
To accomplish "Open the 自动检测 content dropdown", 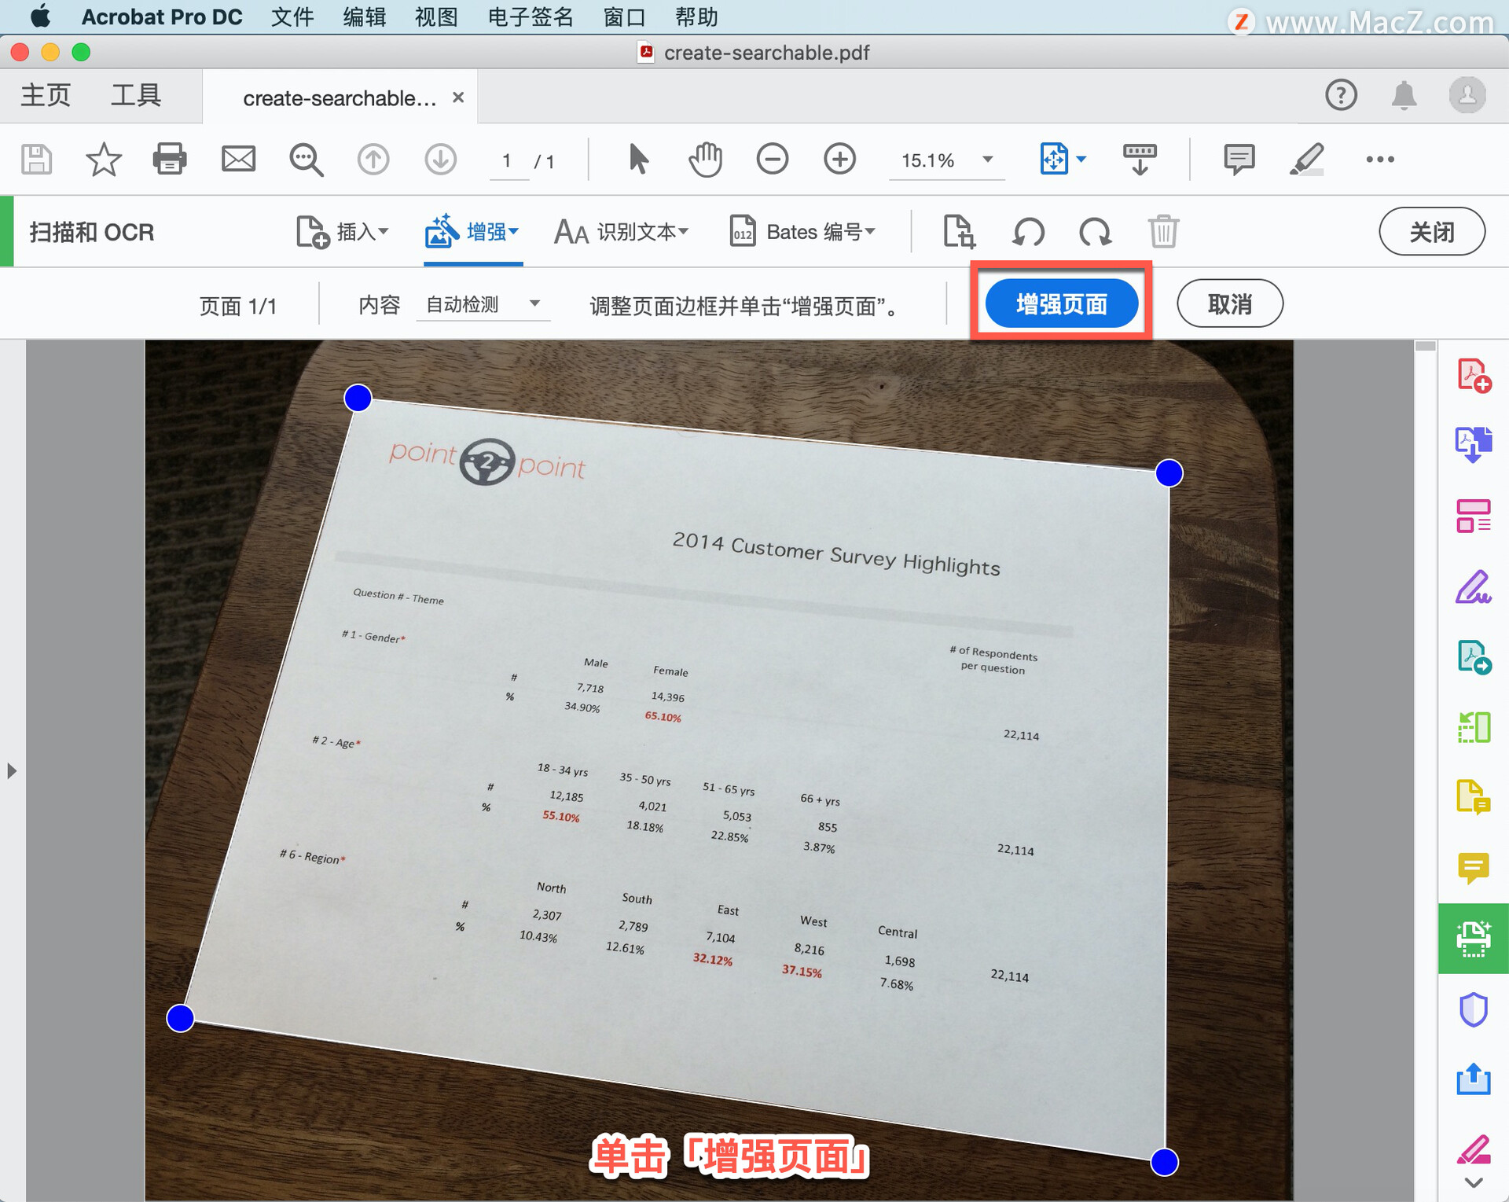I will click(483, 304).
